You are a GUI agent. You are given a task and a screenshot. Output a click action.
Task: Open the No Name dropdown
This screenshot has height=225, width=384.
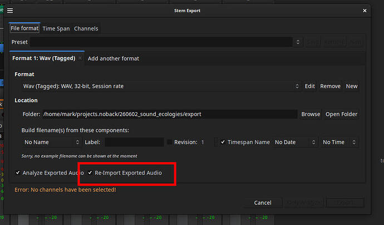click(x=52, y=142)
